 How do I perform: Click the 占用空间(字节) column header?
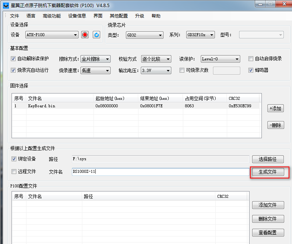pos(205,98)
